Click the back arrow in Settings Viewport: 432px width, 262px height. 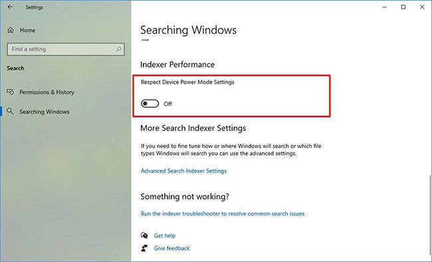point(10,7)
